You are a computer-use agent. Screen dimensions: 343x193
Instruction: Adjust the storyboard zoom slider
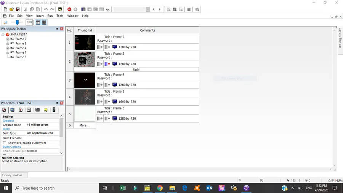[17, 22]
